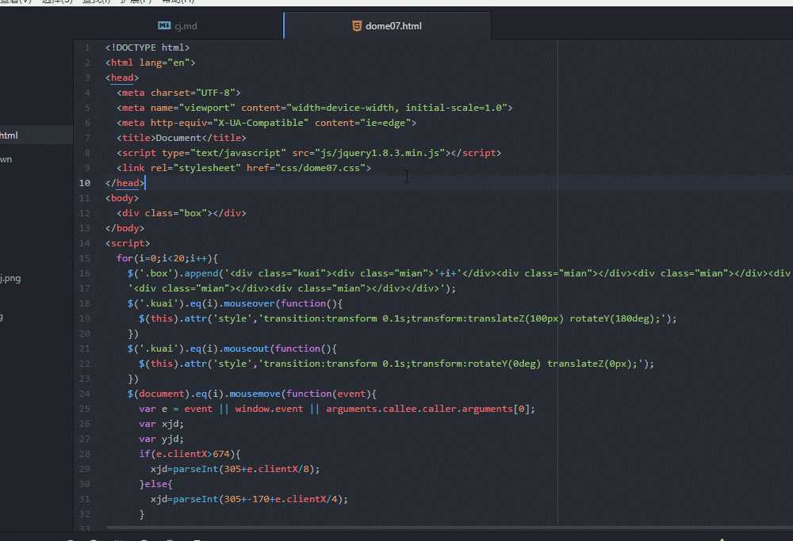Click the rotateY(180deg) text
This screenshot has width=793, height=541.
[612, 318]
